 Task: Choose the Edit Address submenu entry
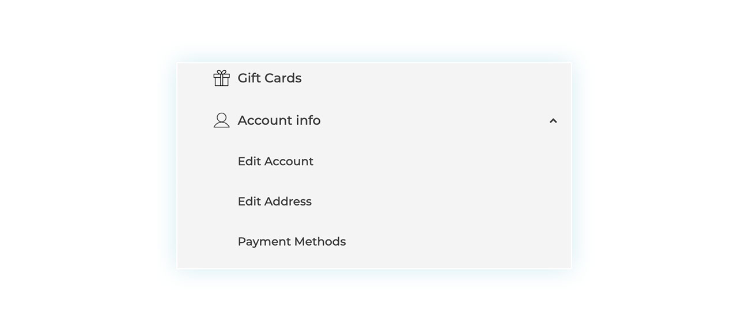tap(274, 201)
